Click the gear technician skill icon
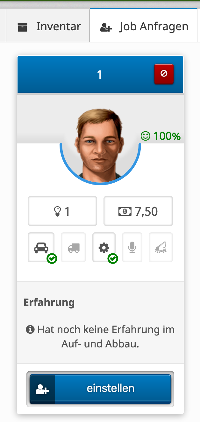Viewport: 200px width, 422px height. [x=104, y=247]
